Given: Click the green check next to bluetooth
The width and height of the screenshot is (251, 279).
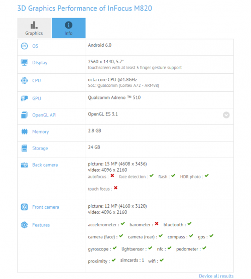Looking at the screenshot, I should click(189, 224).
